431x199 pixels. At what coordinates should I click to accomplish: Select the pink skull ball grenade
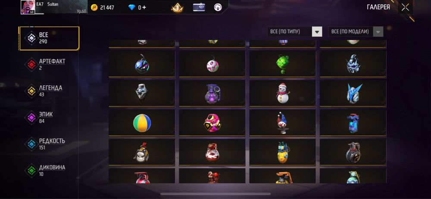click(x=212, y=64)
